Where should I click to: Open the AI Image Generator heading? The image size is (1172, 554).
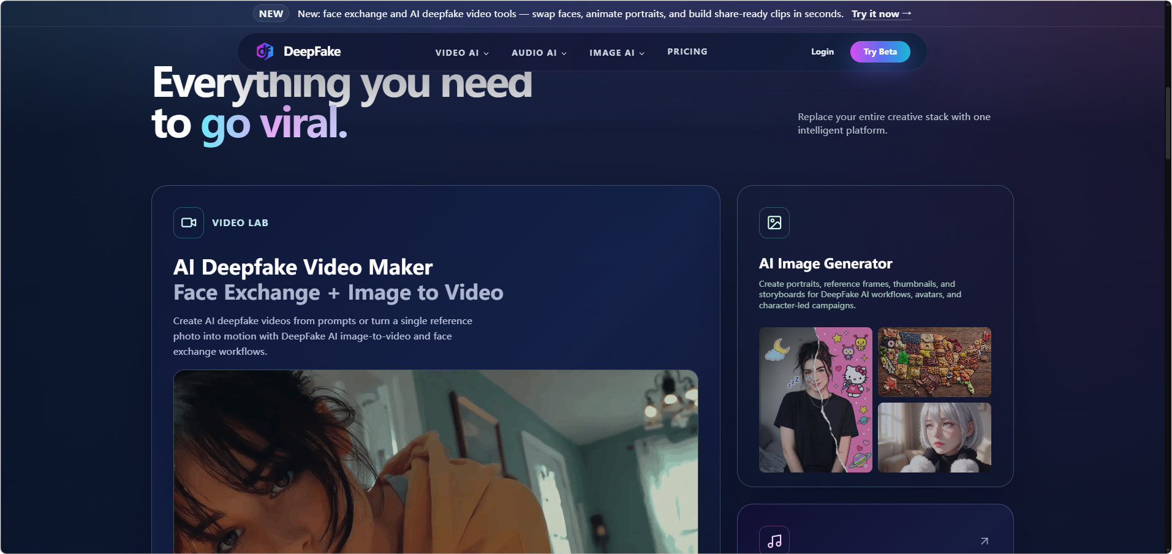[x=825, y=264]
